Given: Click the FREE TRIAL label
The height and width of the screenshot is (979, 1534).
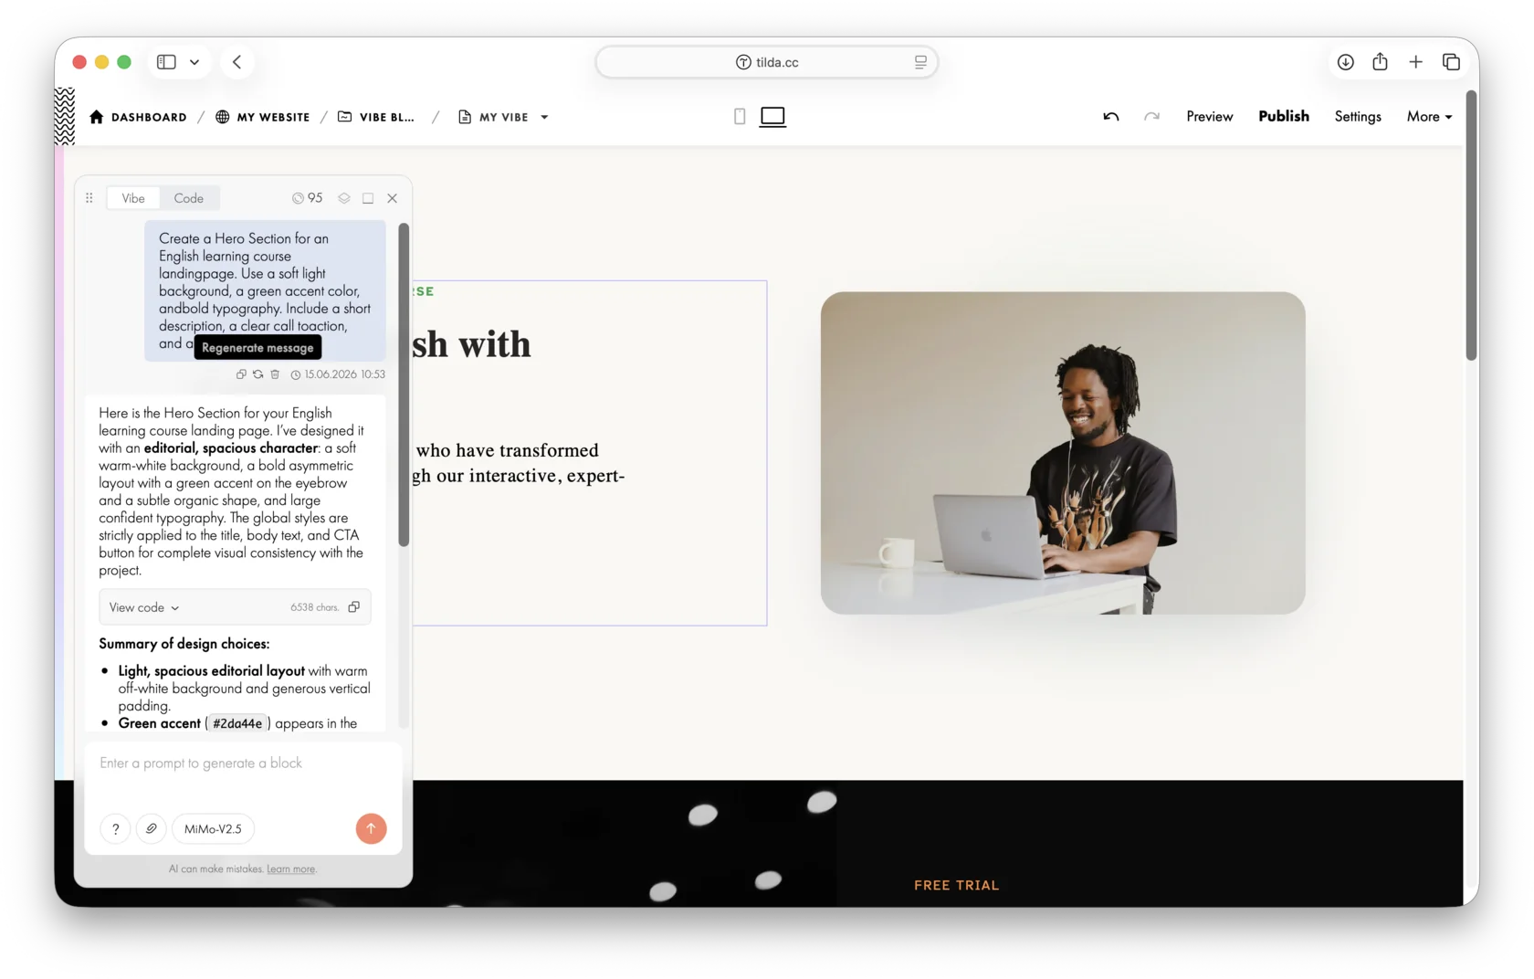Looking at the screenshot, I should [x=956, y=885].
